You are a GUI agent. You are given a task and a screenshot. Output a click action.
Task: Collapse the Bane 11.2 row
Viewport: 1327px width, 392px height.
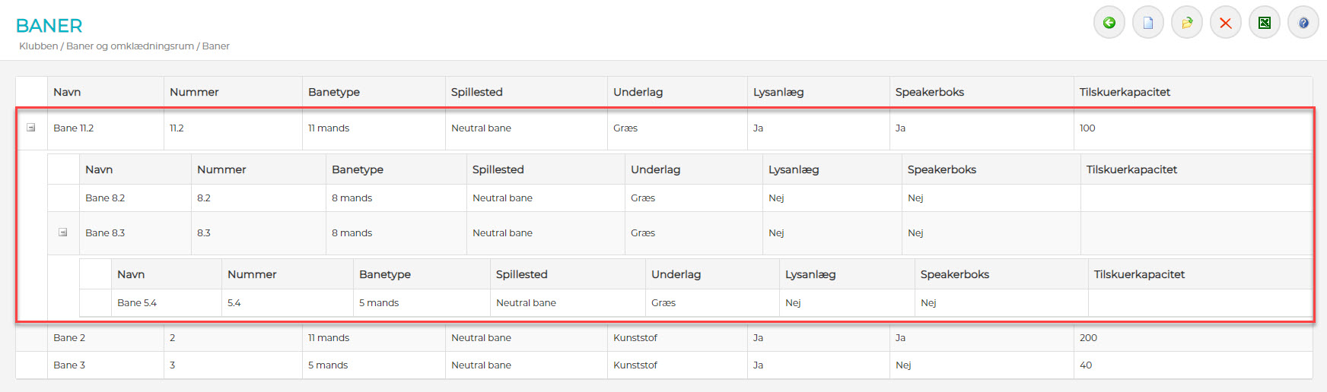click(31, 128)
